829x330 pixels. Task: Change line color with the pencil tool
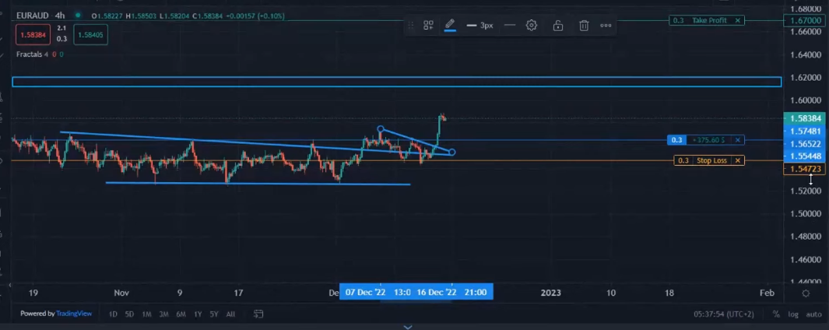click(x=450, y=24)
